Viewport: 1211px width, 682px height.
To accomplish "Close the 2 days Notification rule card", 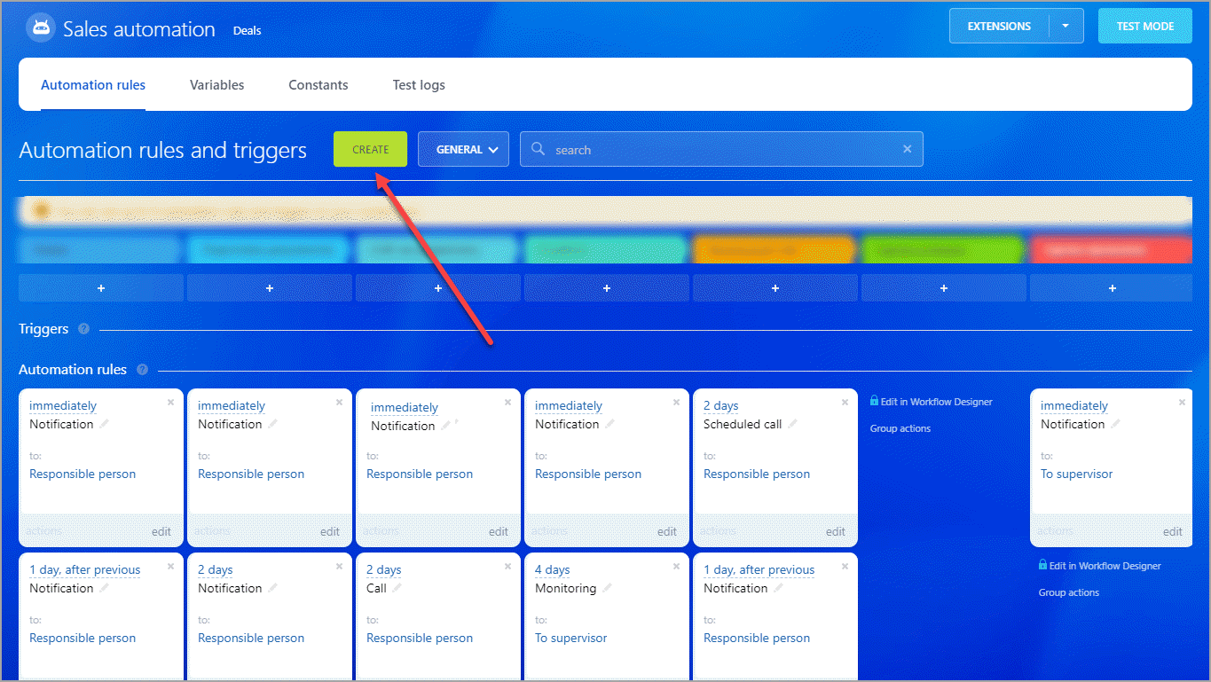I will [x=339, y=566].
